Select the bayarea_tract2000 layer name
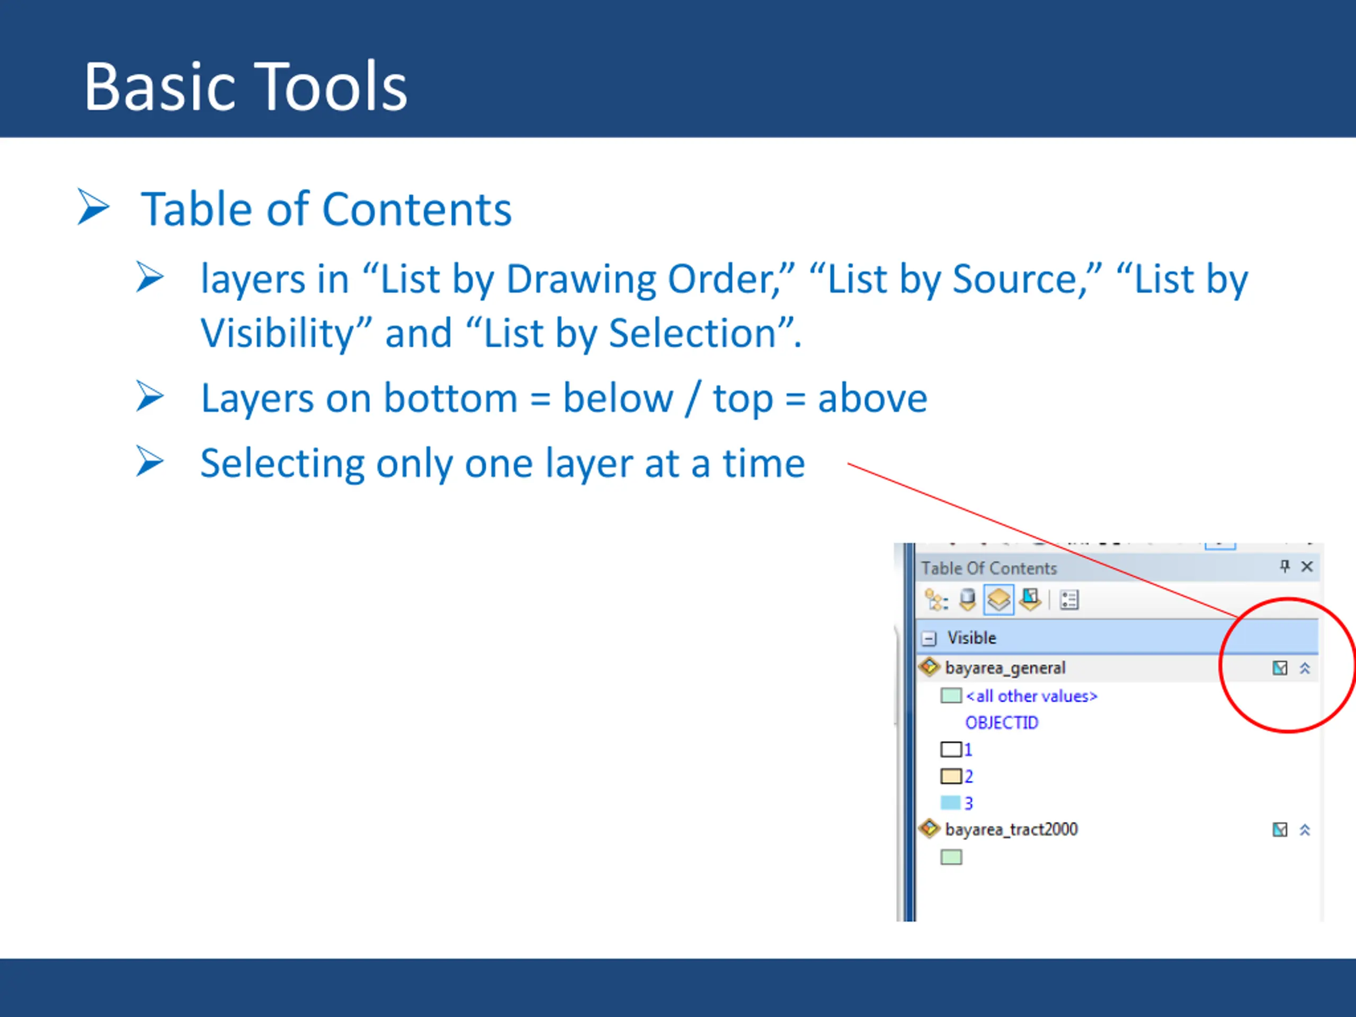1356x1017 pixels. pyautogui.click(x=1012, y=829)
